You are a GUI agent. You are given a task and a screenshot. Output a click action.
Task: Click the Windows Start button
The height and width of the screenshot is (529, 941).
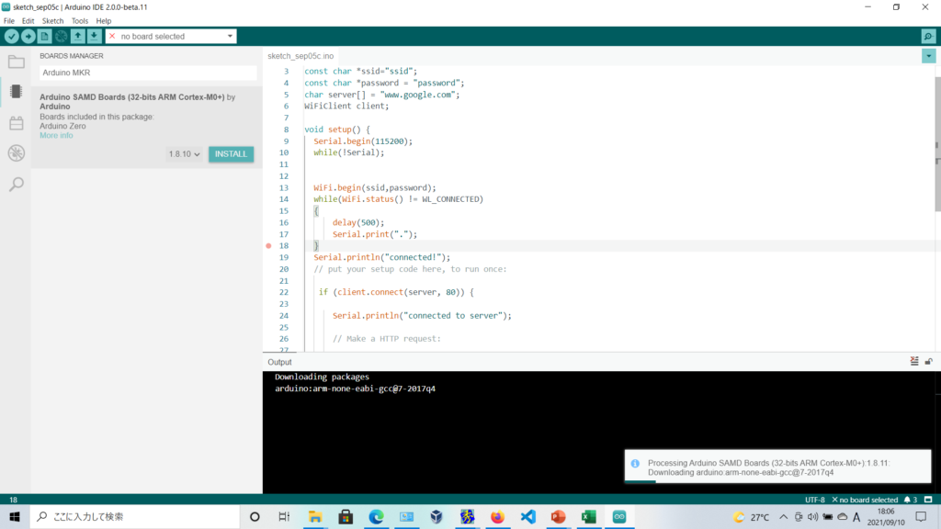[x=15, y=516]
